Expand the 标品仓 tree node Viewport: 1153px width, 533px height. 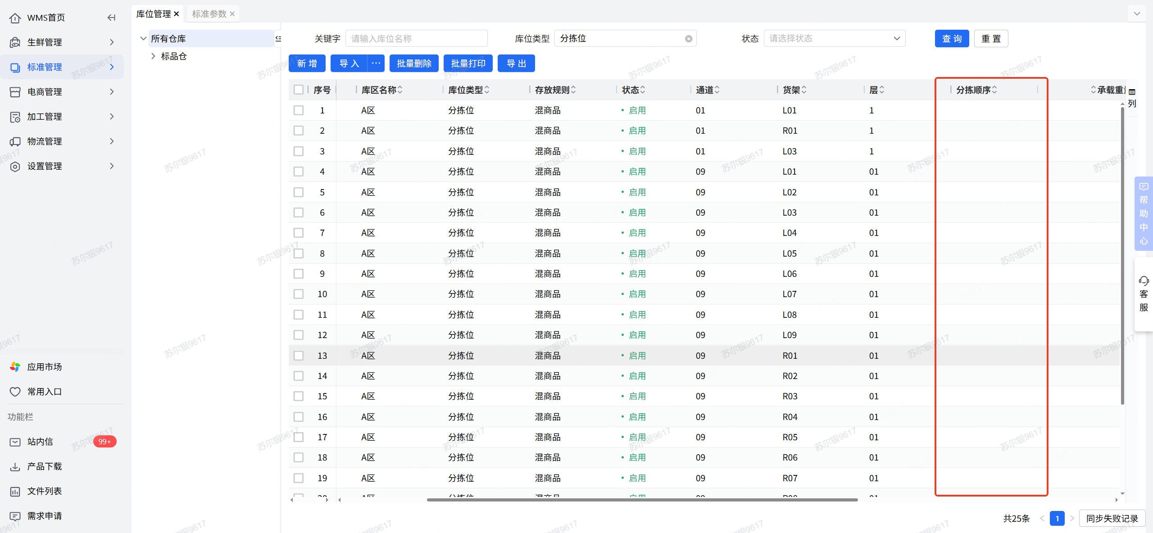pyautogui.click(x=153, y=56)
